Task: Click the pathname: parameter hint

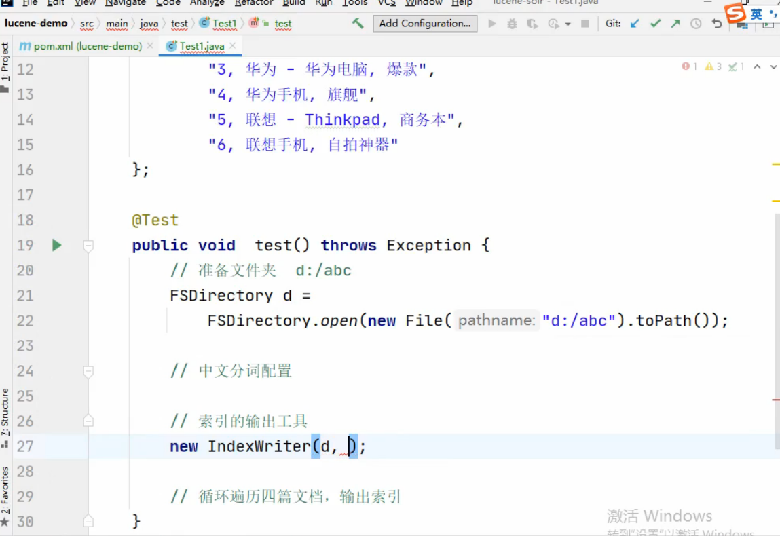Action: click(x=496, y=320)
